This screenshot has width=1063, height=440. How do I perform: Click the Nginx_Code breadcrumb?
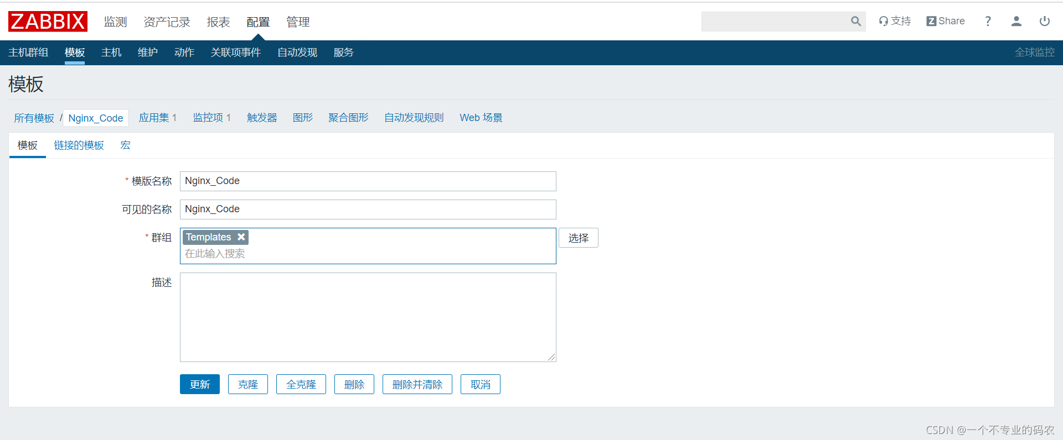coord(96,118)
